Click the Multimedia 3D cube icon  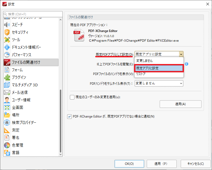pos(7,85)
